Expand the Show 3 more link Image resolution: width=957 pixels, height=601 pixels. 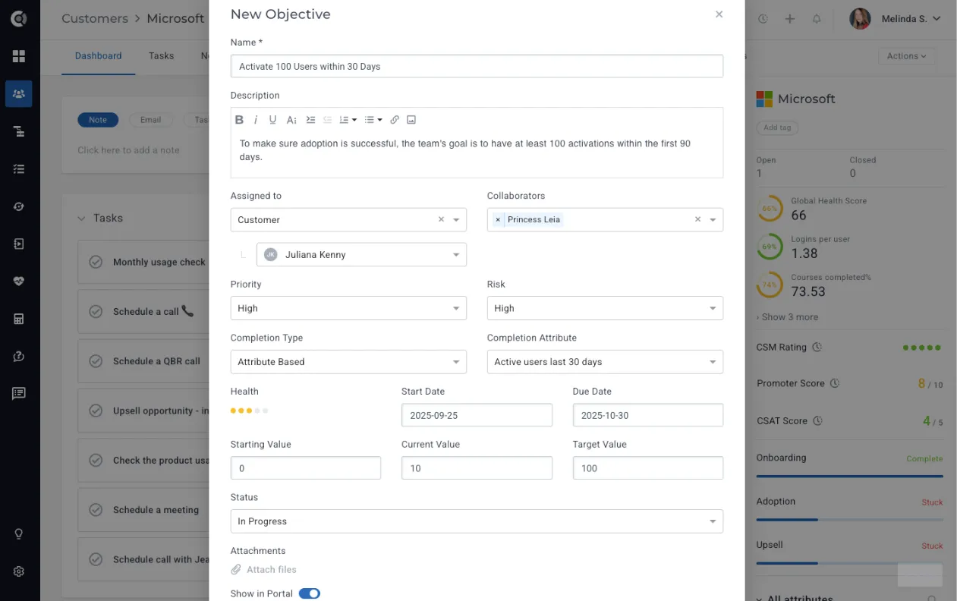[x=788, y=317]
